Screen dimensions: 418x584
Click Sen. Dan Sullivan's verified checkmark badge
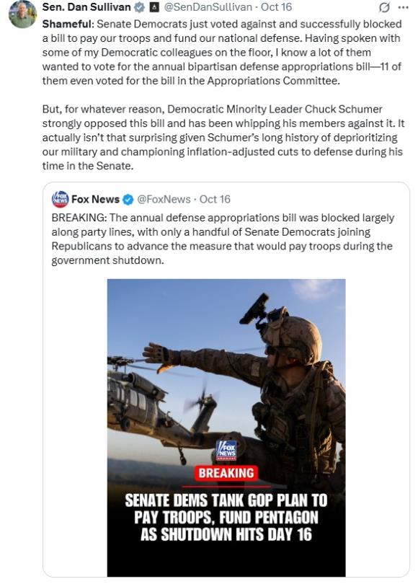click(139, 7)
